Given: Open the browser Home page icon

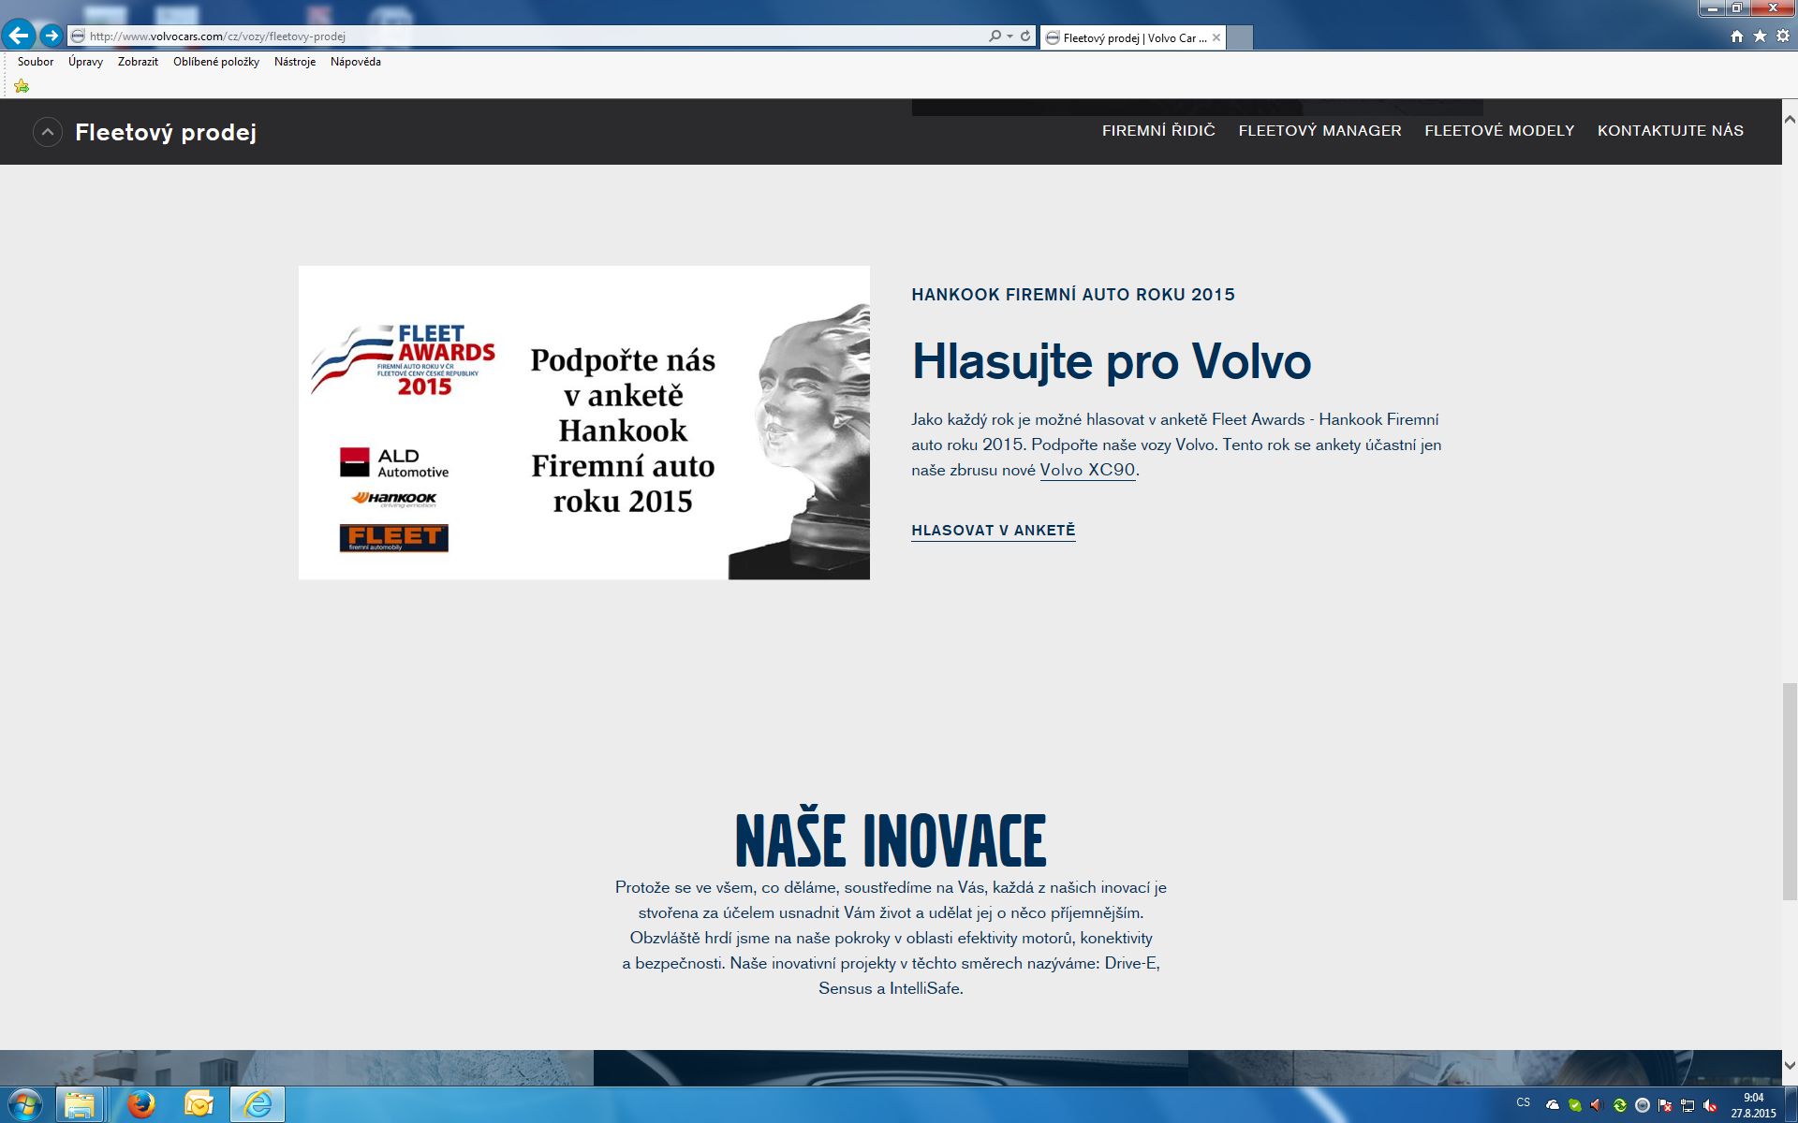Looking at the screenshot, I should click(1737, 36).
